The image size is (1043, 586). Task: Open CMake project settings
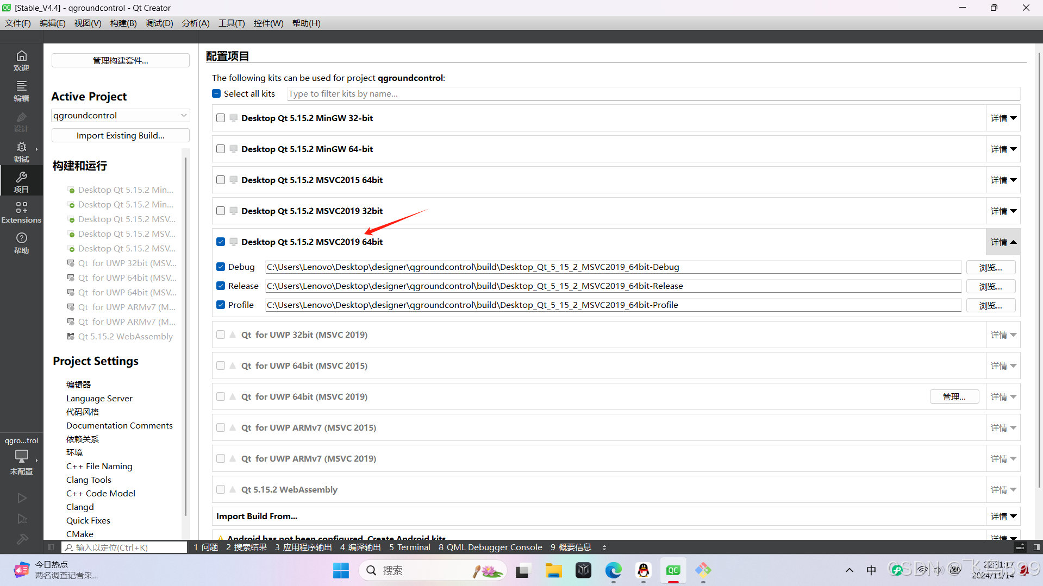(x=80, y=534)
